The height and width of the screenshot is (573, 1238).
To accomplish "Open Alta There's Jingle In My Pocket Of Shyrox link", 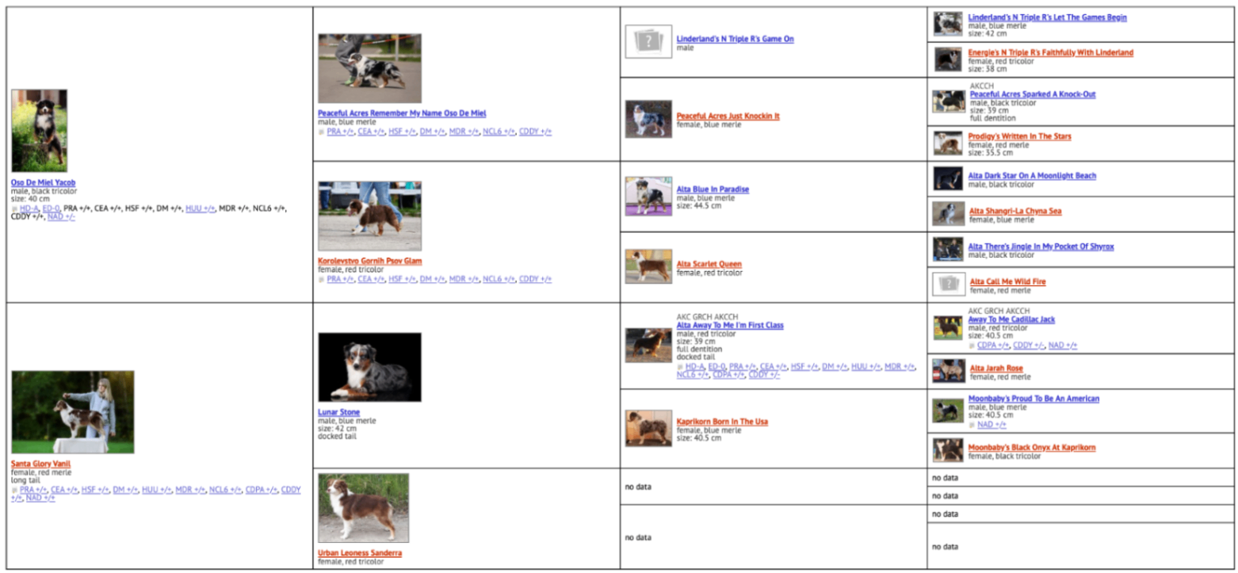I will click(x=1041, y=246).
